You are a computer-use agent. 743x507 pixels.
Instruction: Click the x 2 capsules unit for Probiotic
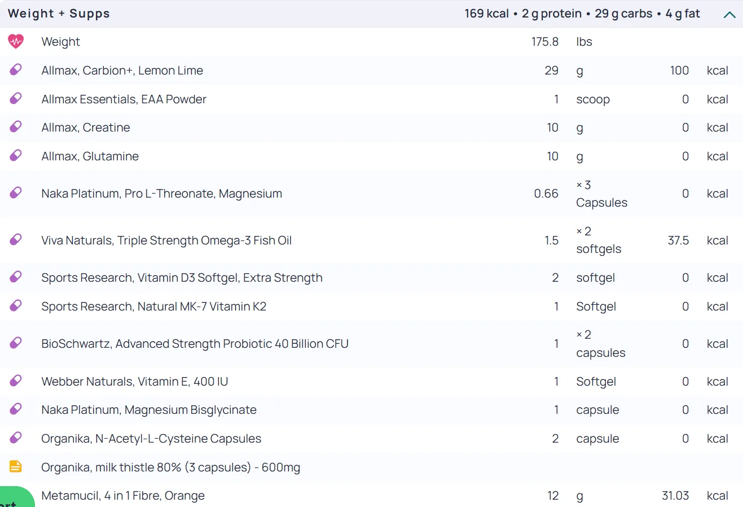pyautogui.click(x=601, y=344)
